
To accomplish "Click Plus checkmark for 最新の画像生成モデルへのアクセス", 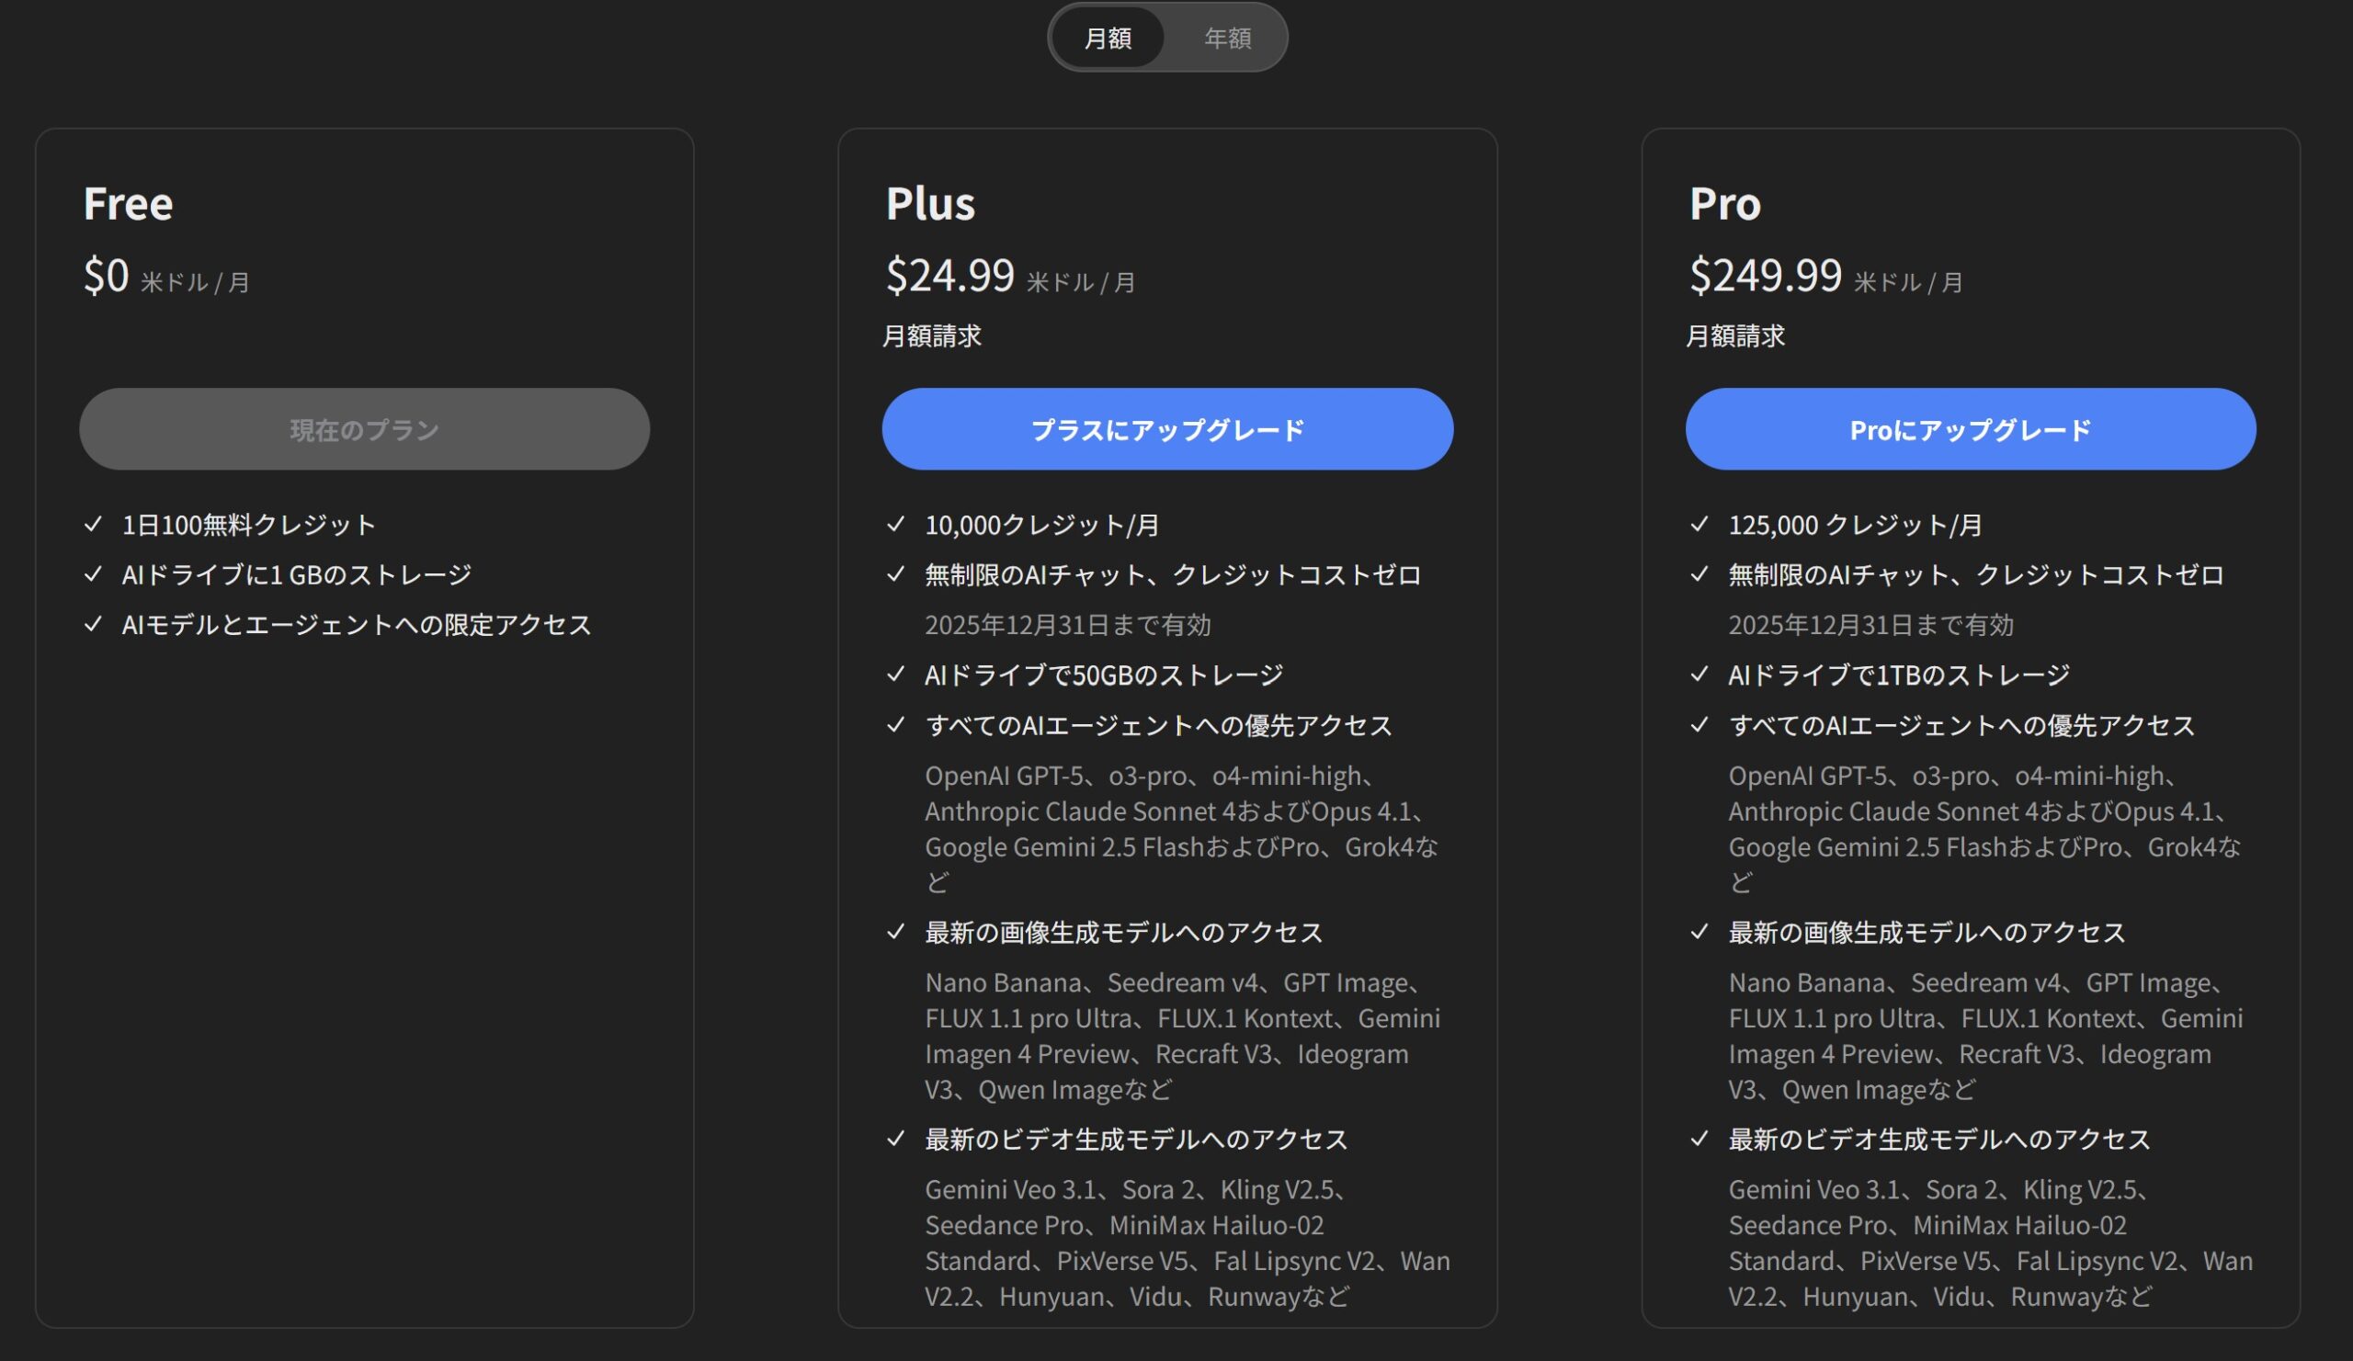I will [895, 932].
